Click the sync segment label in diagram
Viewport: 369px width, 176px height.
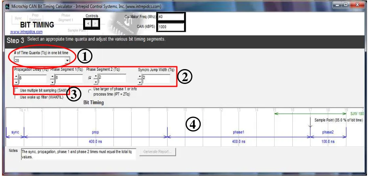pyautogui.click(x=15, y=132)
